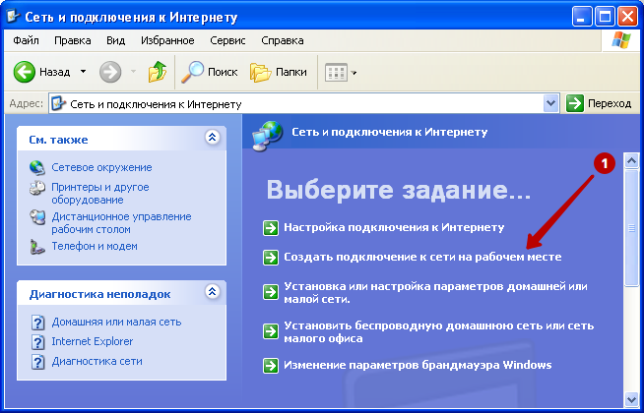Click help icon beside Диагностика сети
644x413 pixels.
click(x=37, y=362)
